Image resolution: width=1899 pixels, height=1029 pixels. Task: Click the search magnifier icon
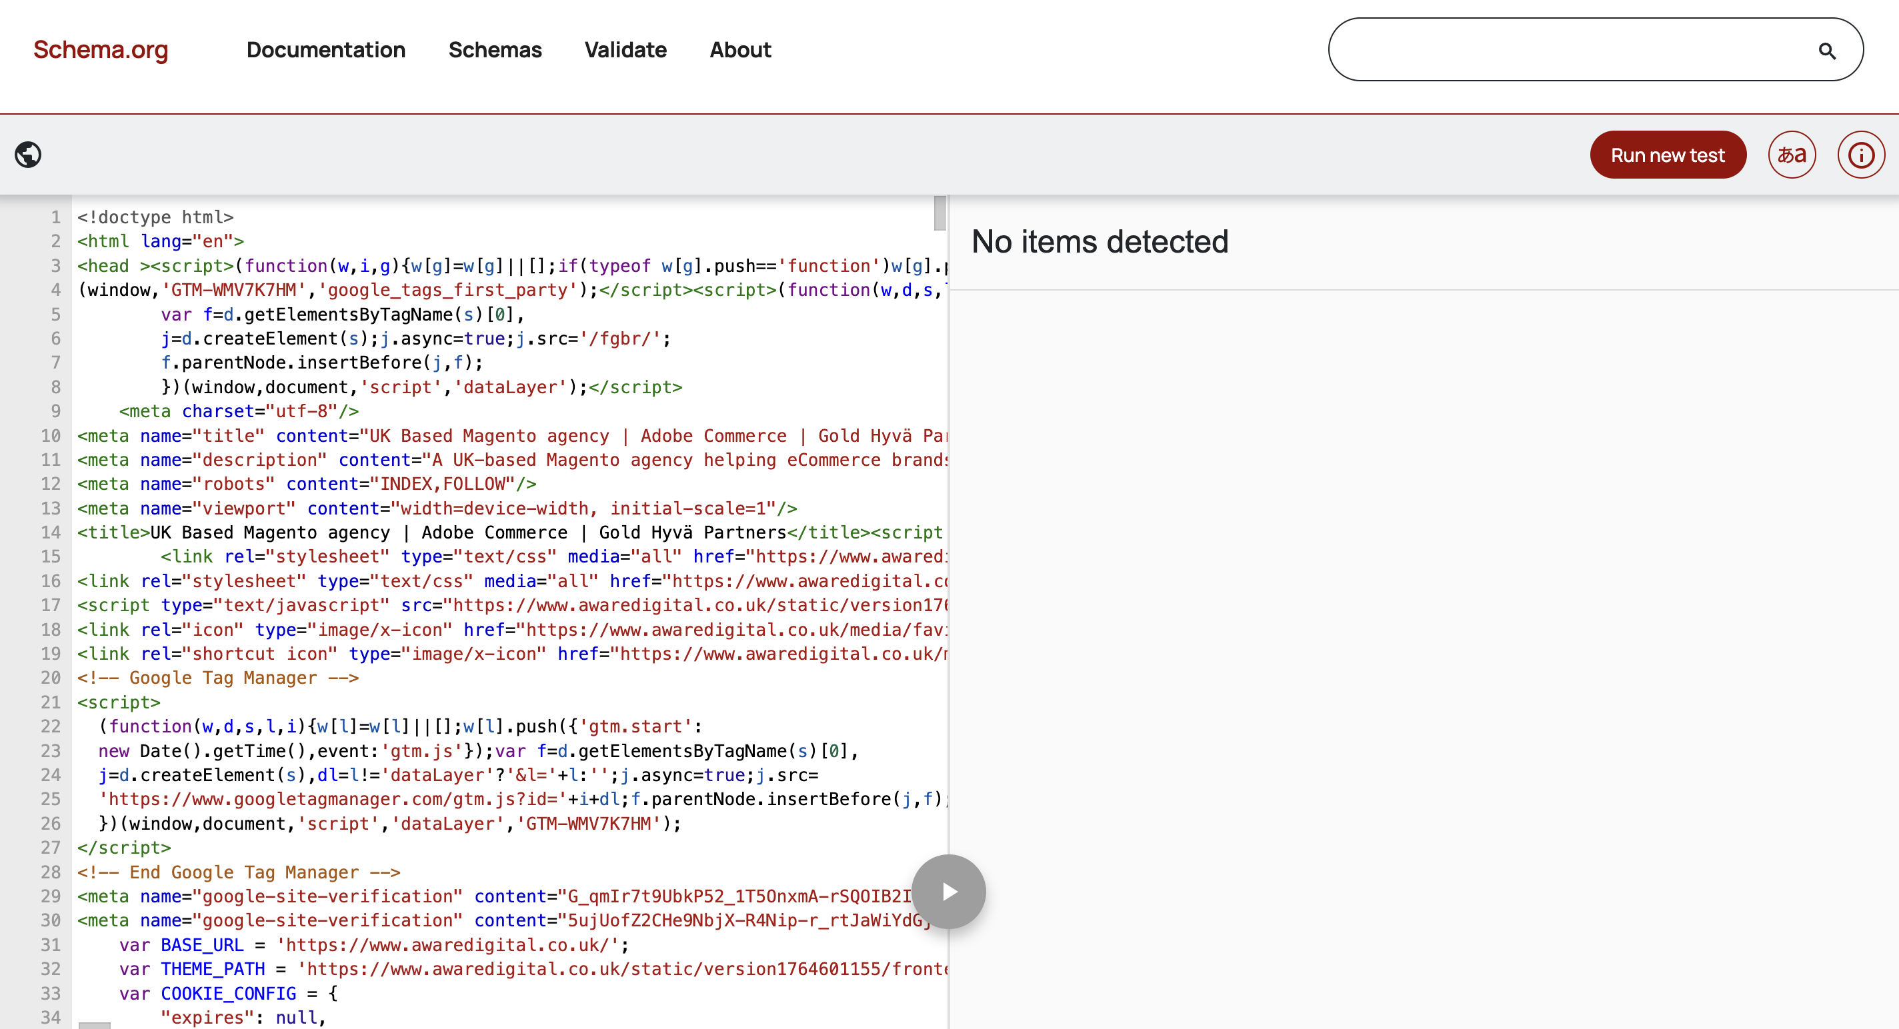click(1827, 50)
